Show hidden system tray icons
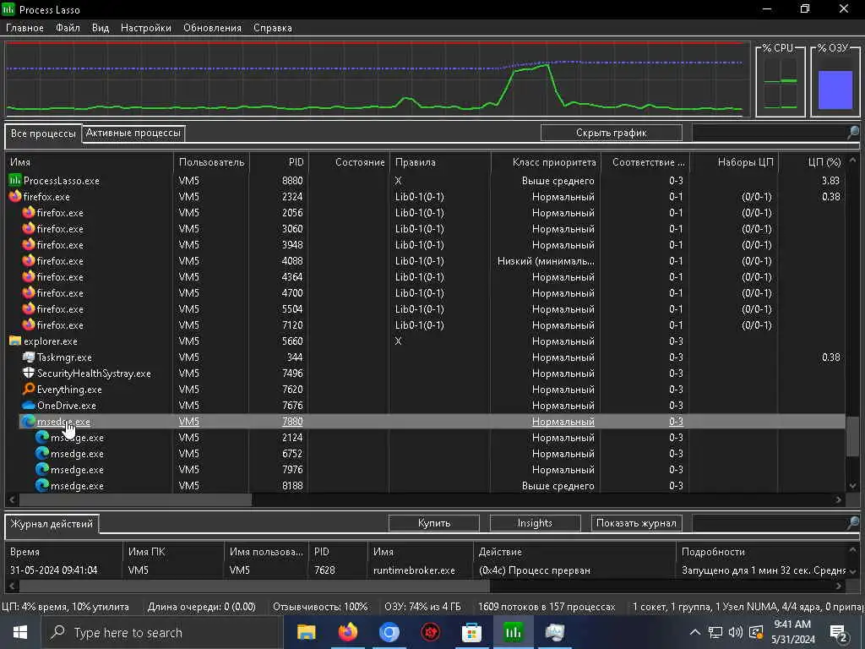865x649 pixels. 695,632
